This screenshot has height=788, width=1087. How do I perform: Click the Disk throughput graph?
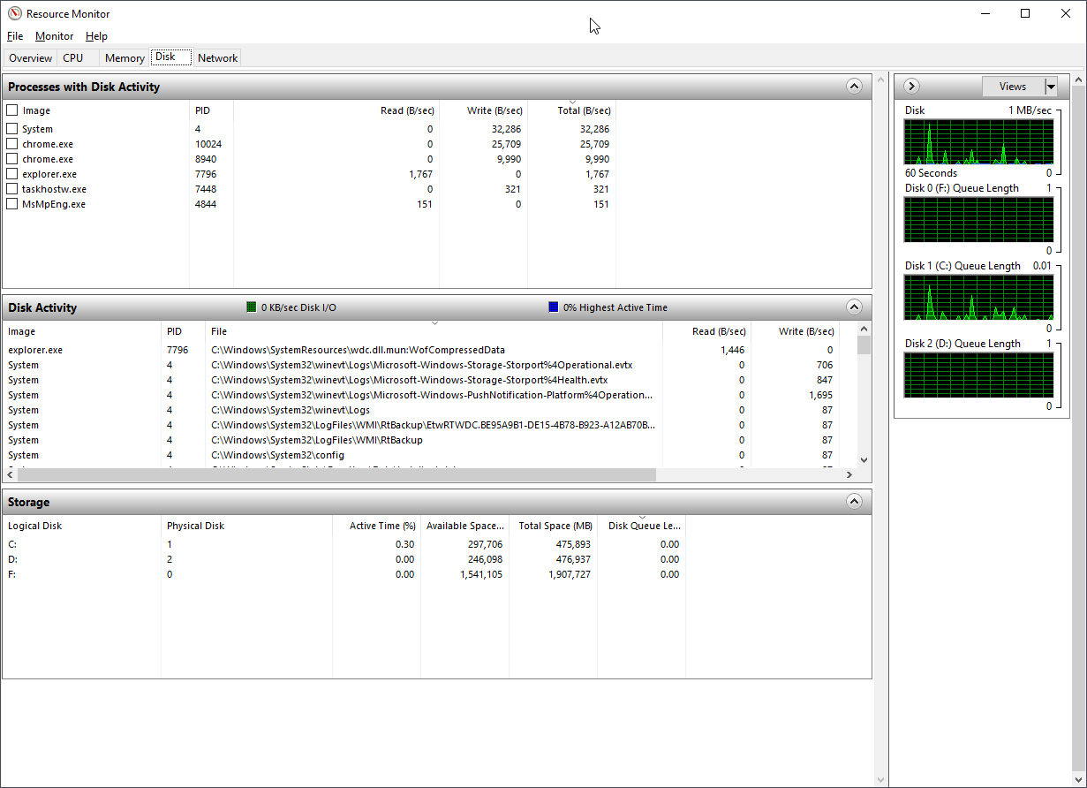coord(978,140)
